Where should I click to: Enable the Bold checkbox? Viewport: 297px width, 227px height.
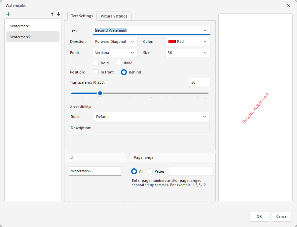point(96,63)
